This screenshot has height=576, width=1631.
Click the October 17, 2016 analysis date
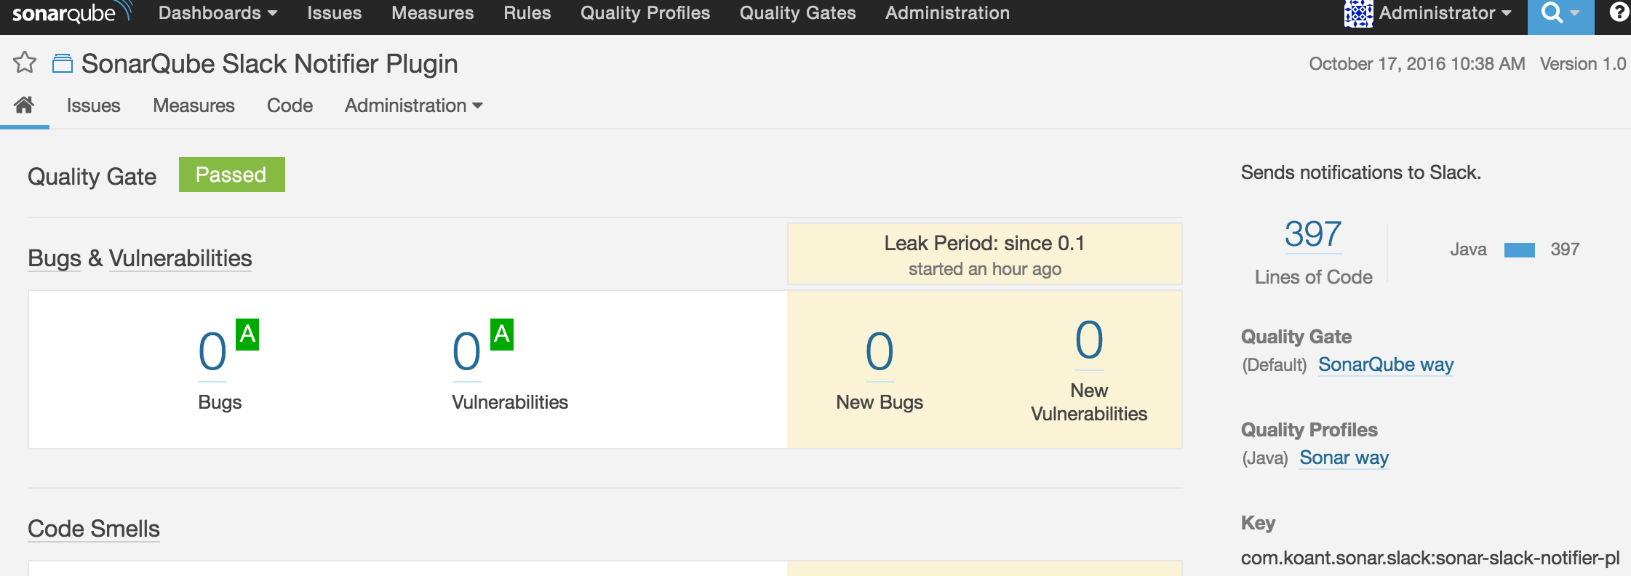(1417, 64)
